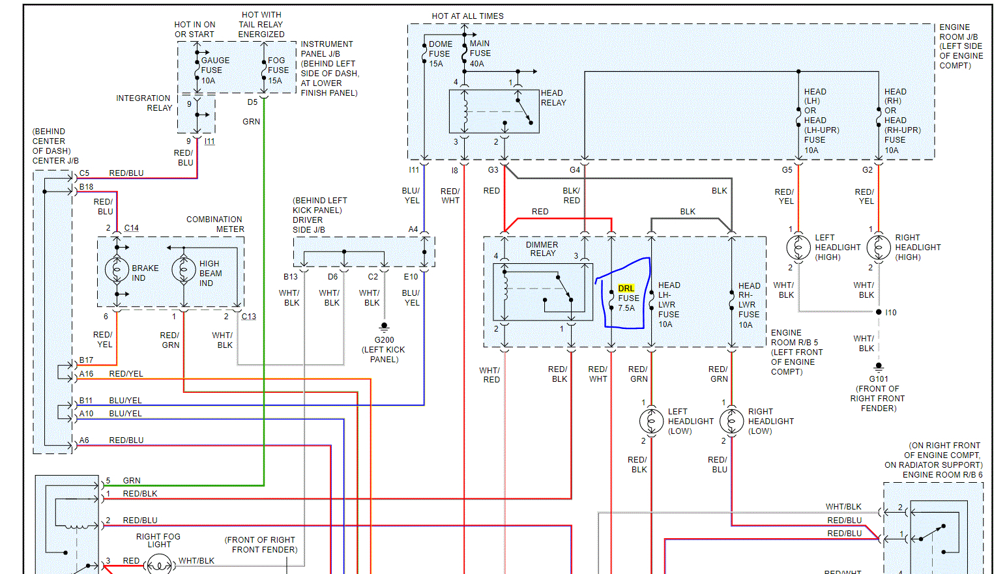
Task: Select the brake indicator lamp symbol
Action: click(x=117, y=268)
